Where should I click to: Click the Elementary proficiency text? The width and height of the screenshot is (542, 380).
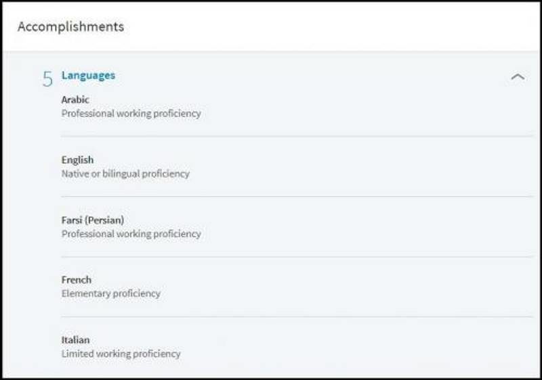pyautogui.click(x=111, y=293)
